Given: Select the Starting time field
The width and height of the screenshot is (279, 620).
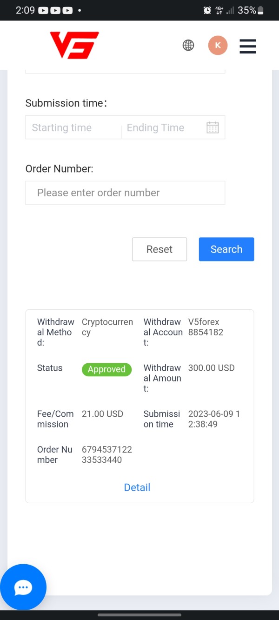Looking at the screenshot, I should tap(73, 127).
